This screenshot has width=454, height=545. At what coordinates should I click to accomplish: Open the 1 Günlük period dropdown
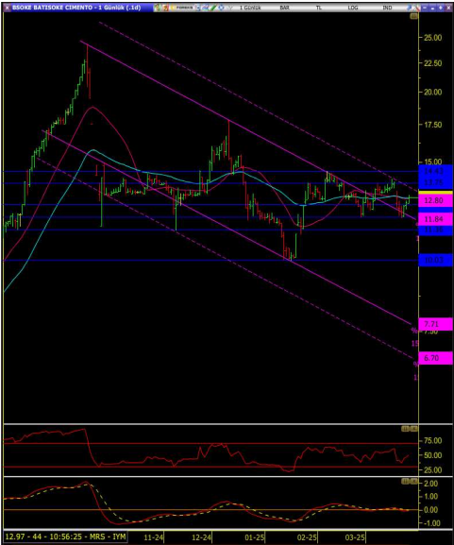pos(250,8)
